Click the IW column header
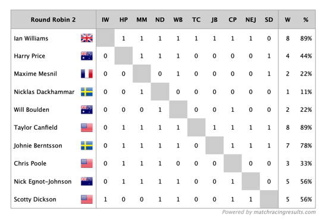The height and width of the screenshot is (220, 326). point(105,20)
